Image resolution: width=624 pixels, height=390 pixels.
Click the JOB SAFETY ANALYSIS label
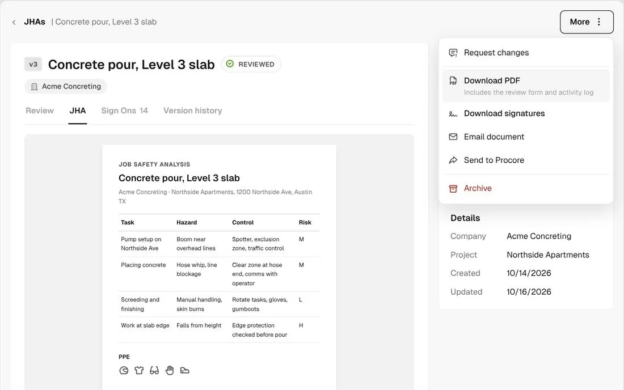[154, 164]
